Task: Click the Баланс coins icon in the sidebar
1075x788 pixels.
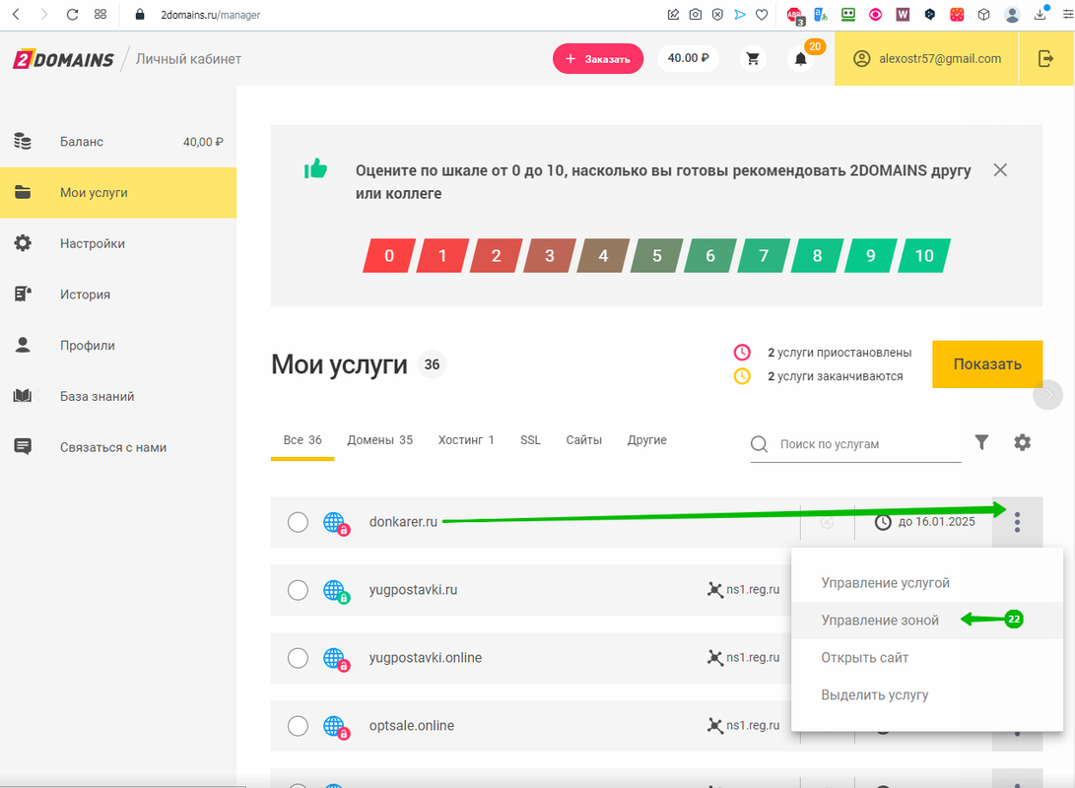Action: (x=23, y=142)
